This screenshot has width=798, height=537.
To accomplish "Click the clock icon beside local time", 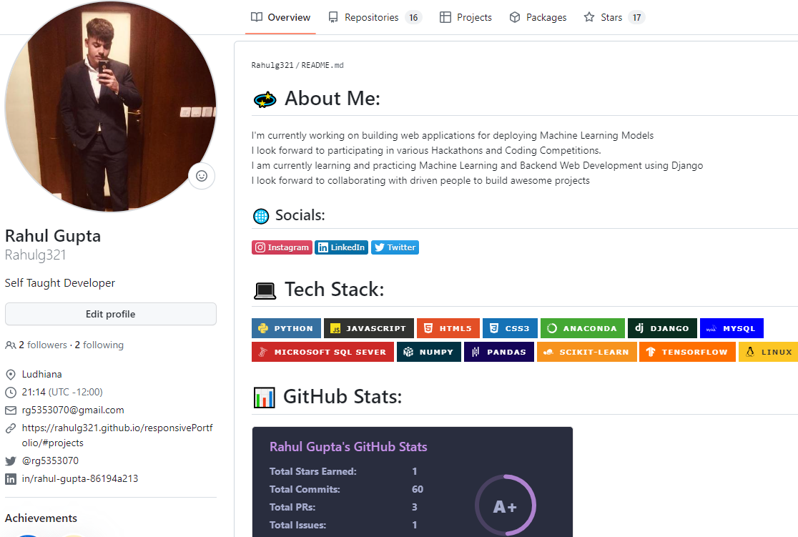I will [11, 393].
